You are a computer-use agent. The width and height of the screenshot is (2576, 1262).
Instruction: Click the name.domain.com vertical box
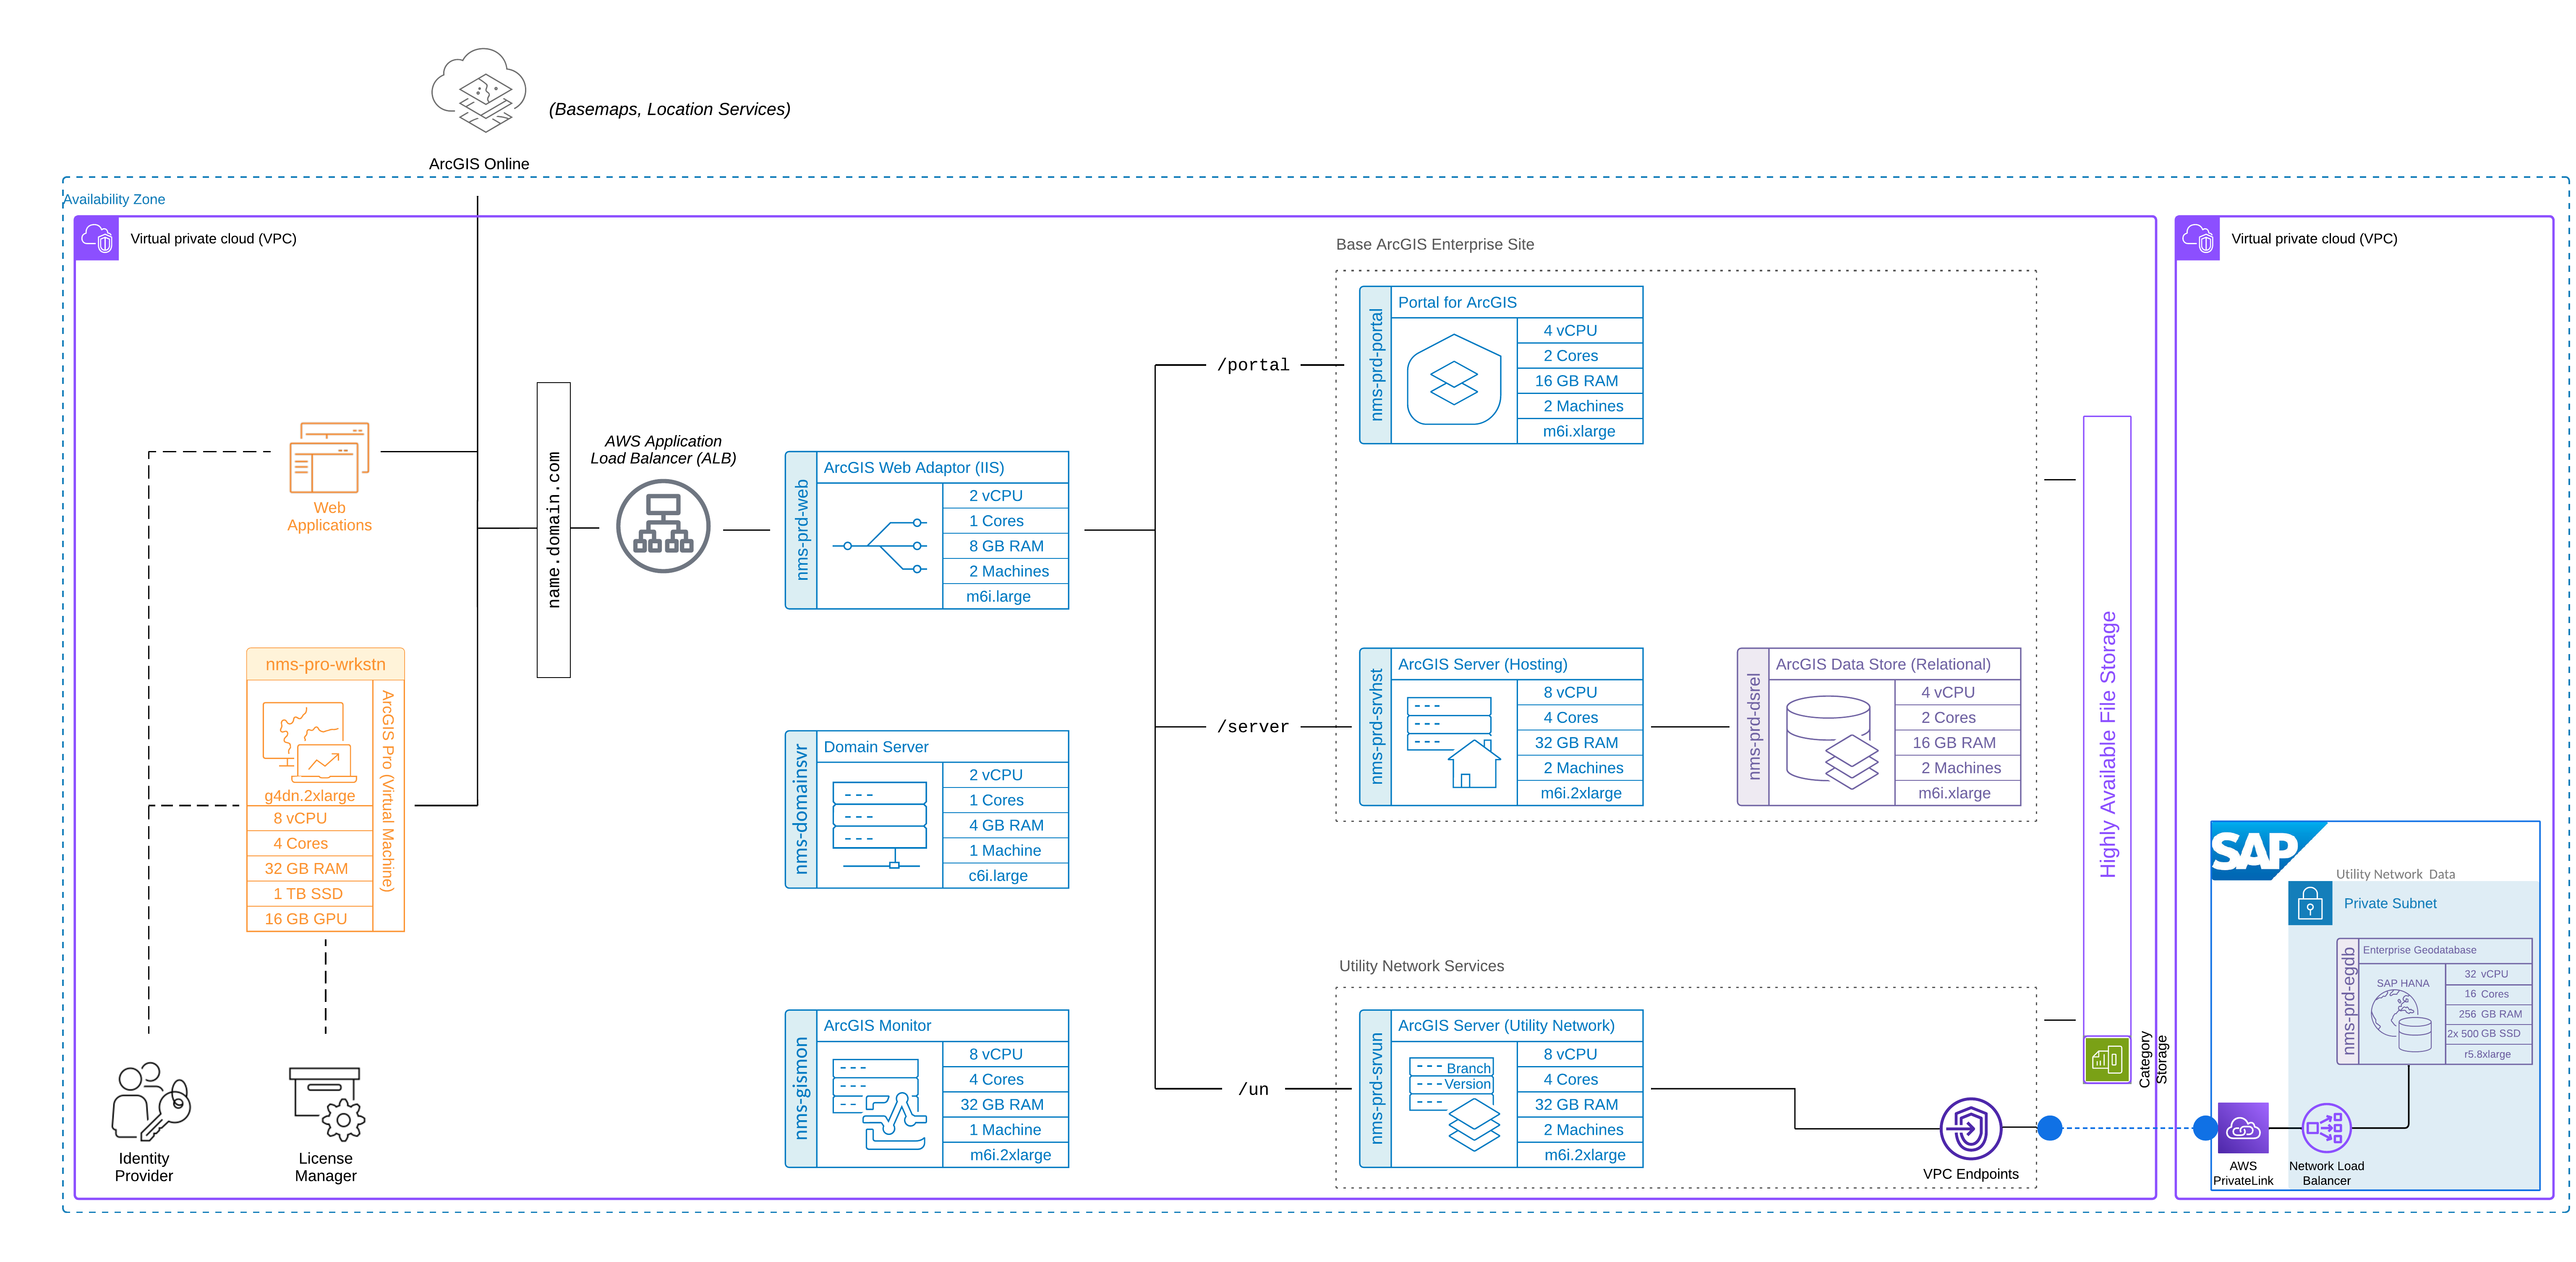554,530
